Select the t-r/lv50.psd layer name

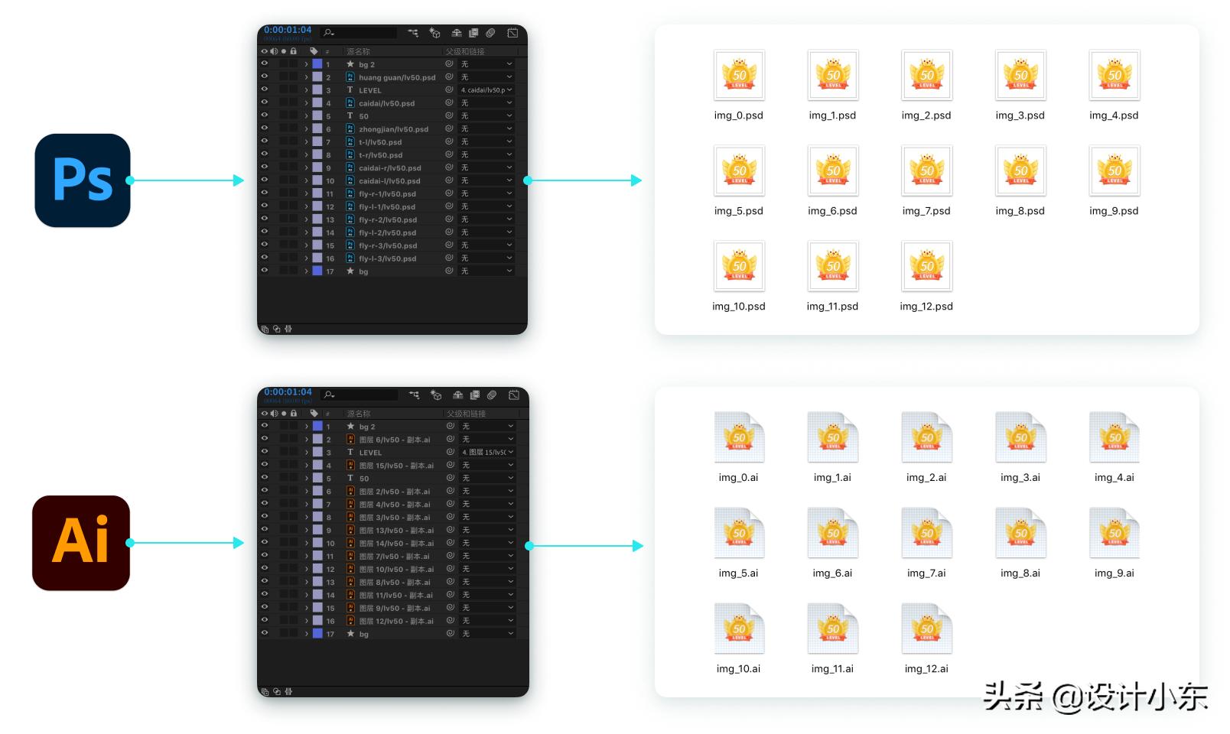pos(380,155)
